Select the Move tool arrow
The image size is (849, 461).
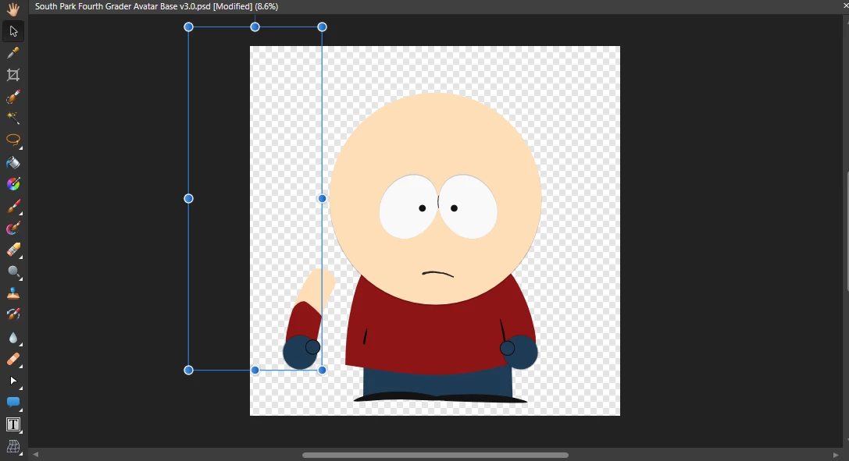pyautogui.click(x=13, y=30)
